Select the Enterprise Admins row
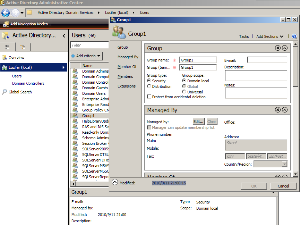 [89, 99]
